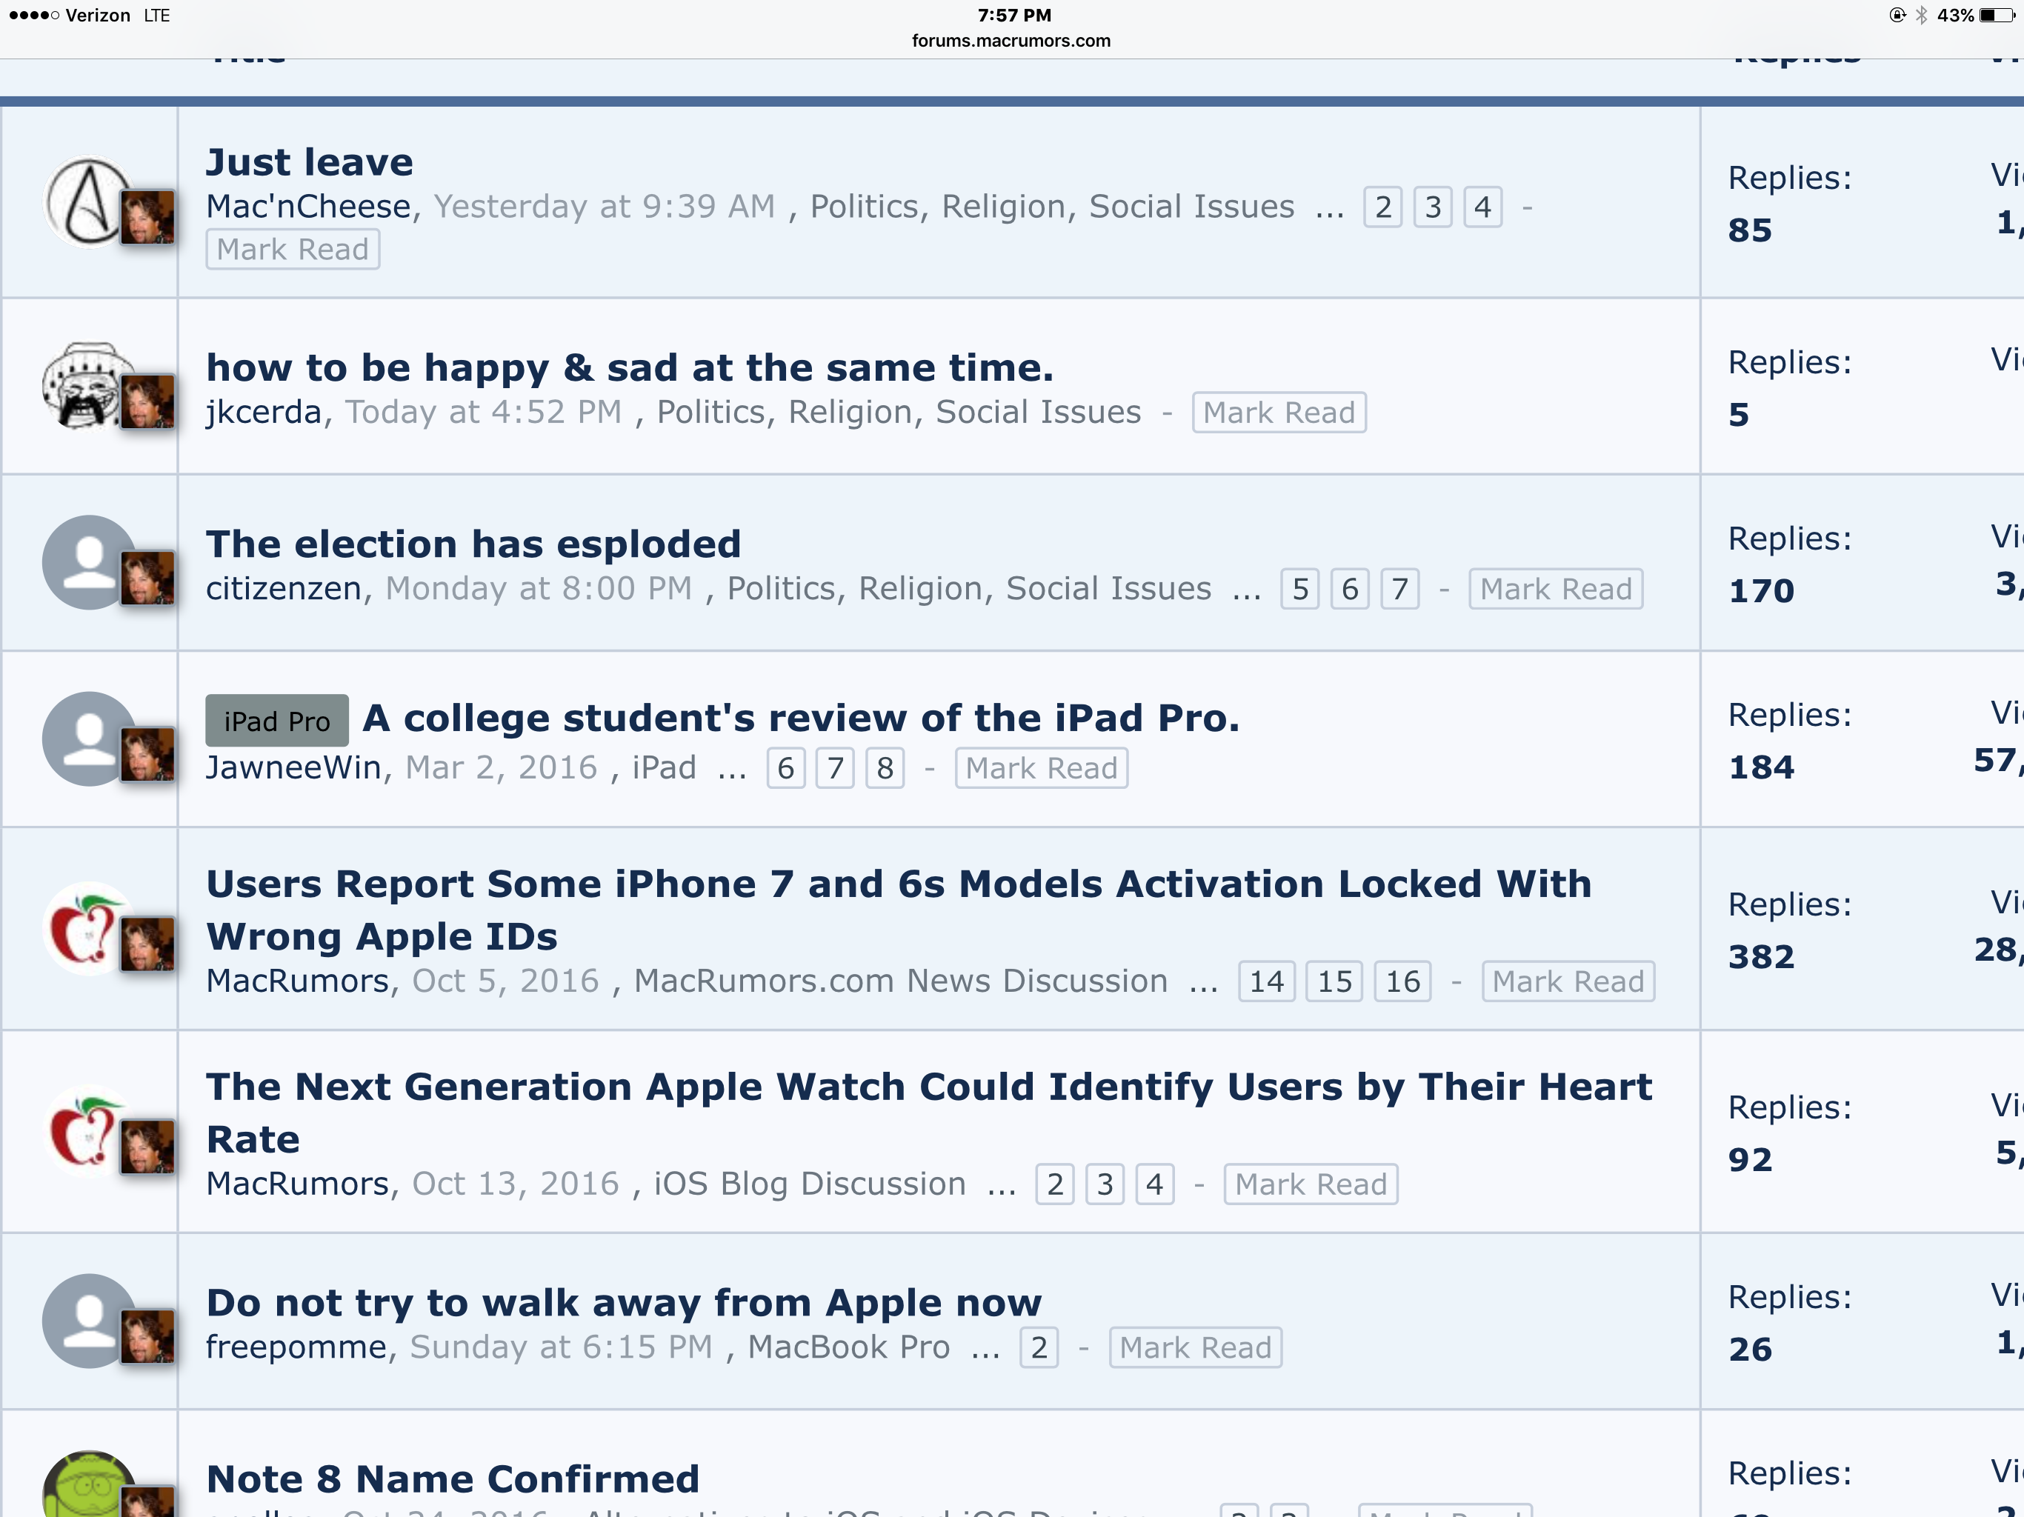Go to page 16 of iPhone activation thread
This screenshot has width=2024, height=1517.
click(1402, 981)
